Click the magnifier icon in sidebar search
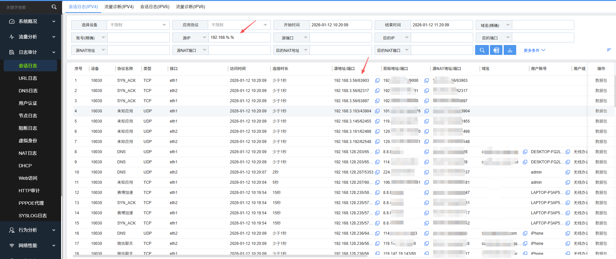This screenshot has width=616, height=259. click(54, 7)
